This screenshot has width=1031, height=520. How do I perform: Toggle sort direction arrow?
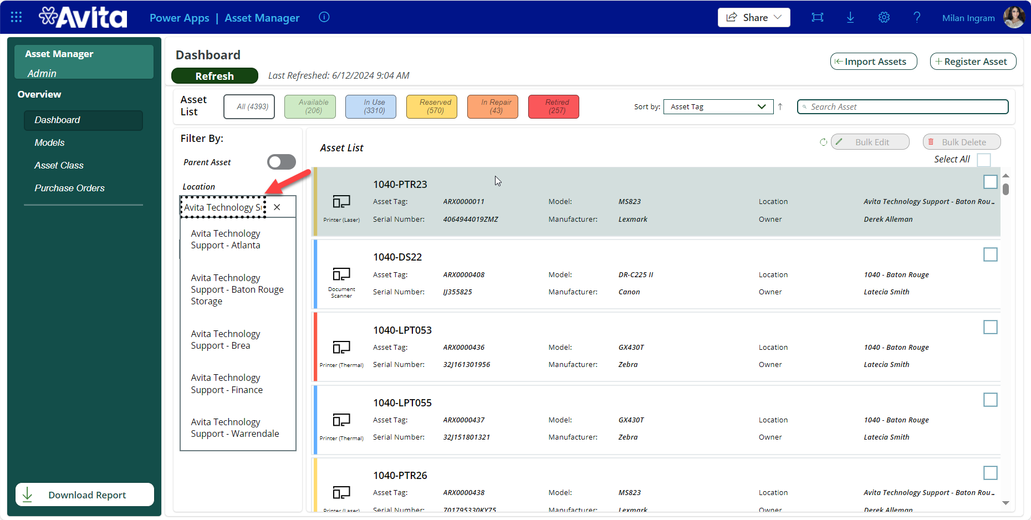click(780, 106)
